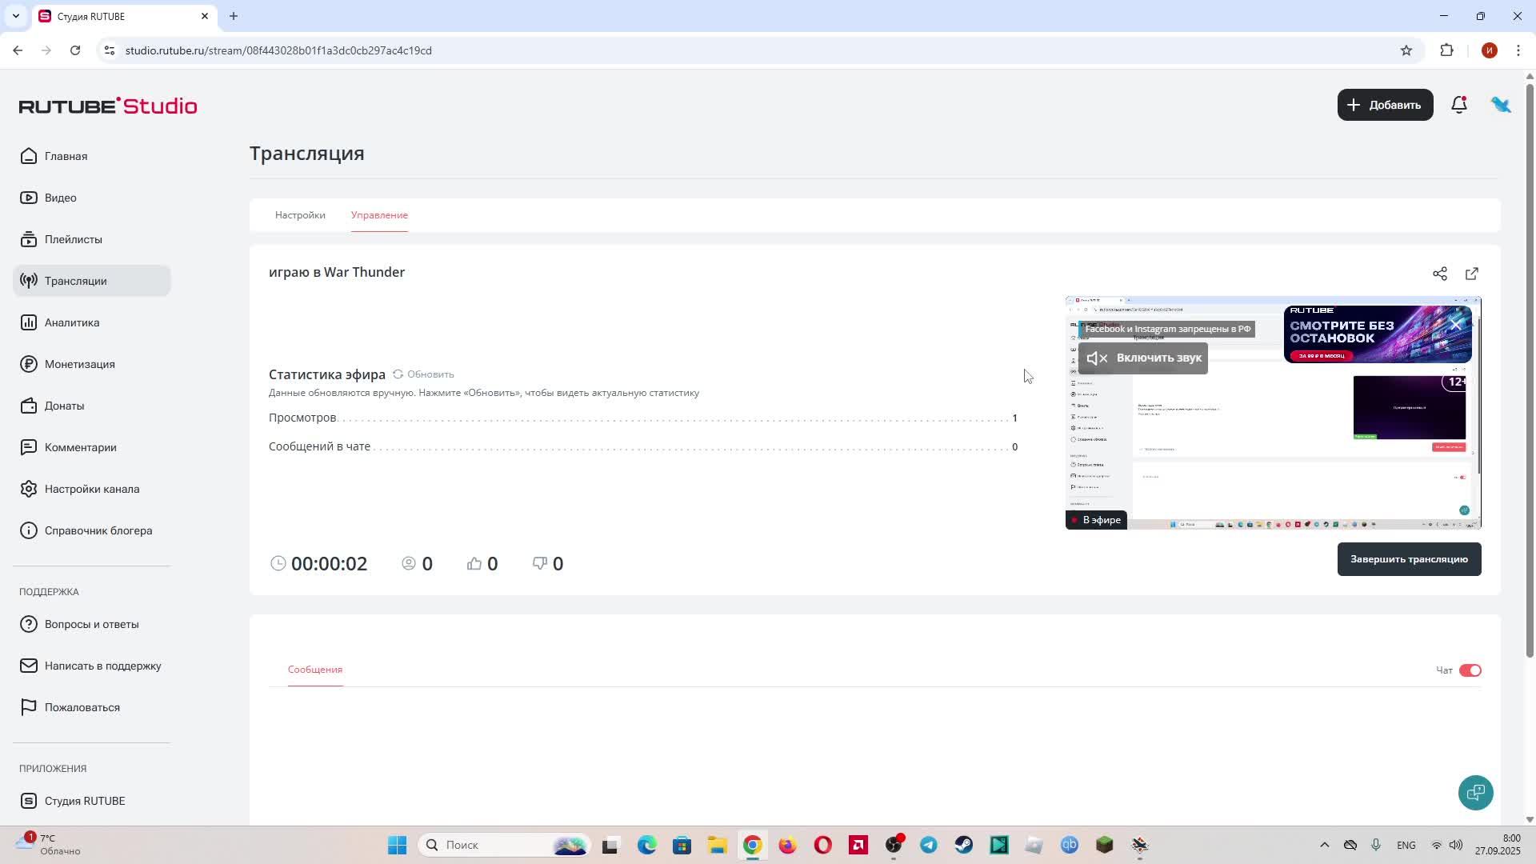
Task: Open Монетизация in the sidebar
Action: point(79,364)
